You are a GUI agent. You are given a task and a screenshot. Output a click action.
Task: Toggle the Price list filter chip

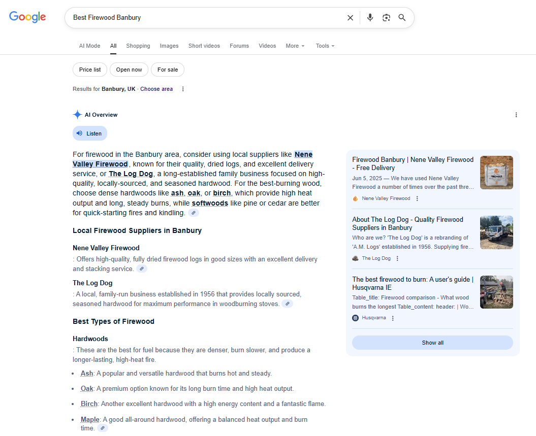pos(90,70)
